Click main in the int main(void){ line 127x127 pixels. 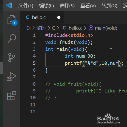62,49
